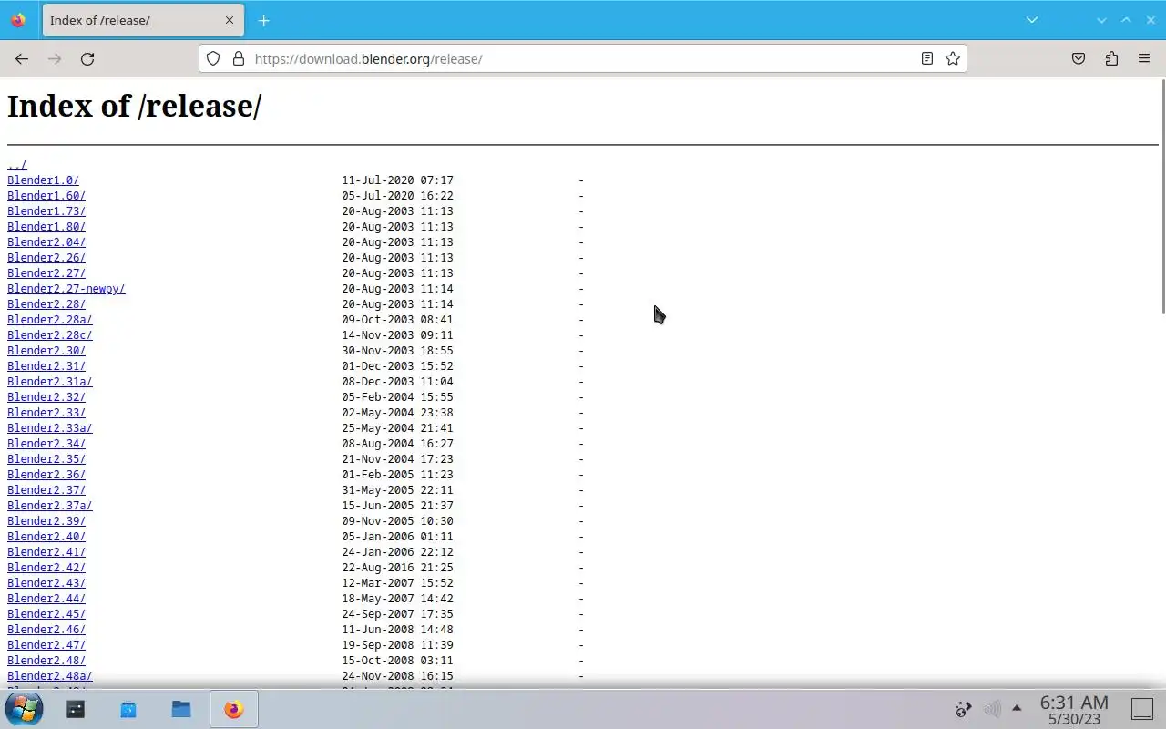Image resolution: width=1166 pixels, height=729 pixels.
Task: Open the Blender2.28c/ folder link
Action: [50, 335]
